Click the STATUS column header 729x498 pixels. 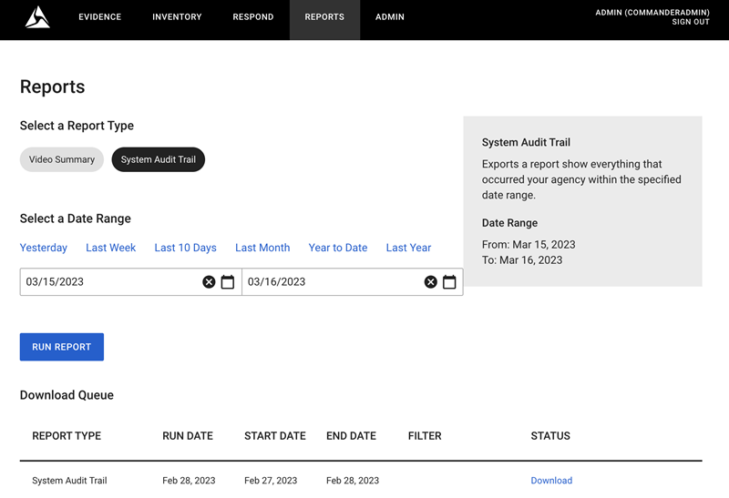(550, 436)
